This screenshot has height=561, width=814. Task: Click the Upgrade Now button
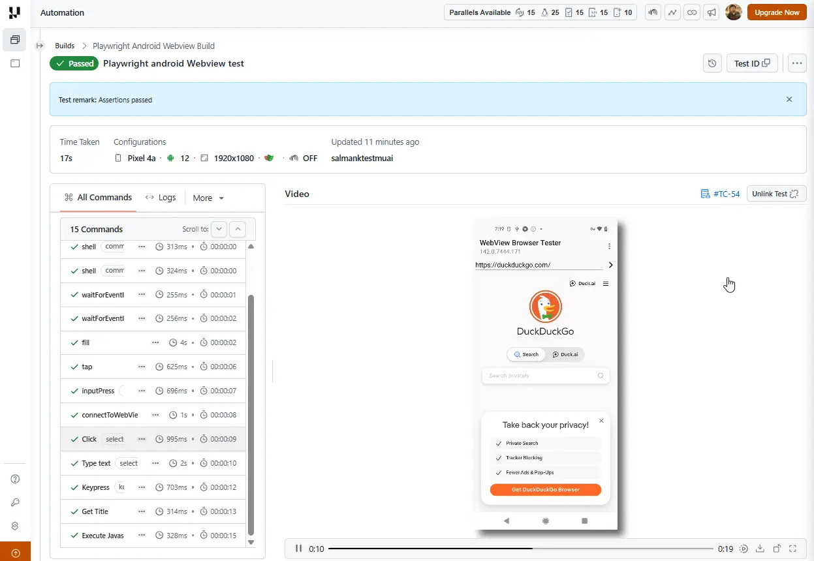777,12
